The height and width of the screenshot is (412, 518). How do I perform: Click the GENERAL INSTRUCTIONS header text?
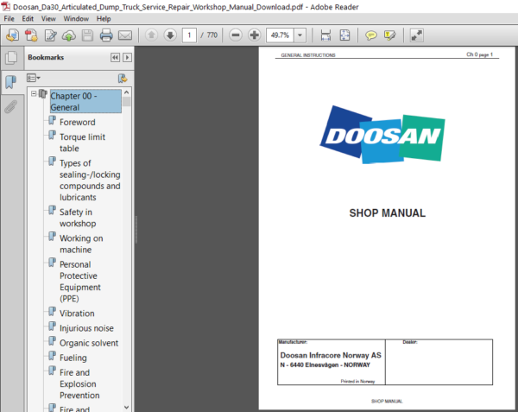point(308,55)
